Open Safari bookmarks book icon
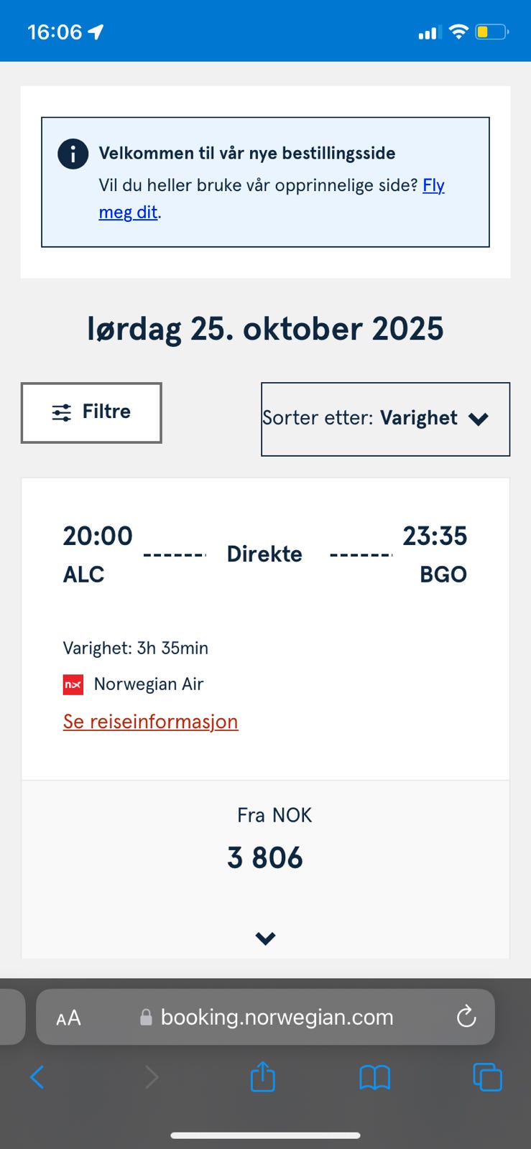531x1149 pixels. click(374, 1076)
